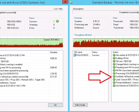Click the Bottleneck value Source in Summary
The width and height of the screenshot is (139, 112).
pyautogui.click(x=96, y=28)
